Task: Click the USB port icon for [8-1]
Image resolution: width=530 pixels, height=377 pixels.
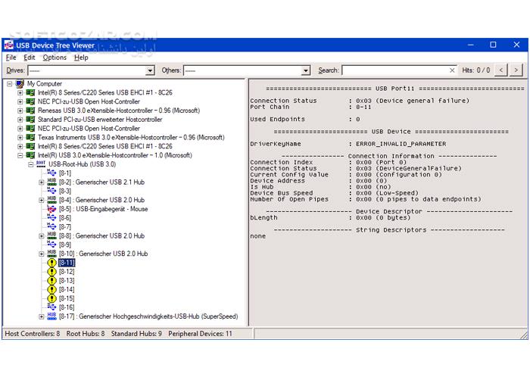Action: pyautogui.click(x=51, y=173)
